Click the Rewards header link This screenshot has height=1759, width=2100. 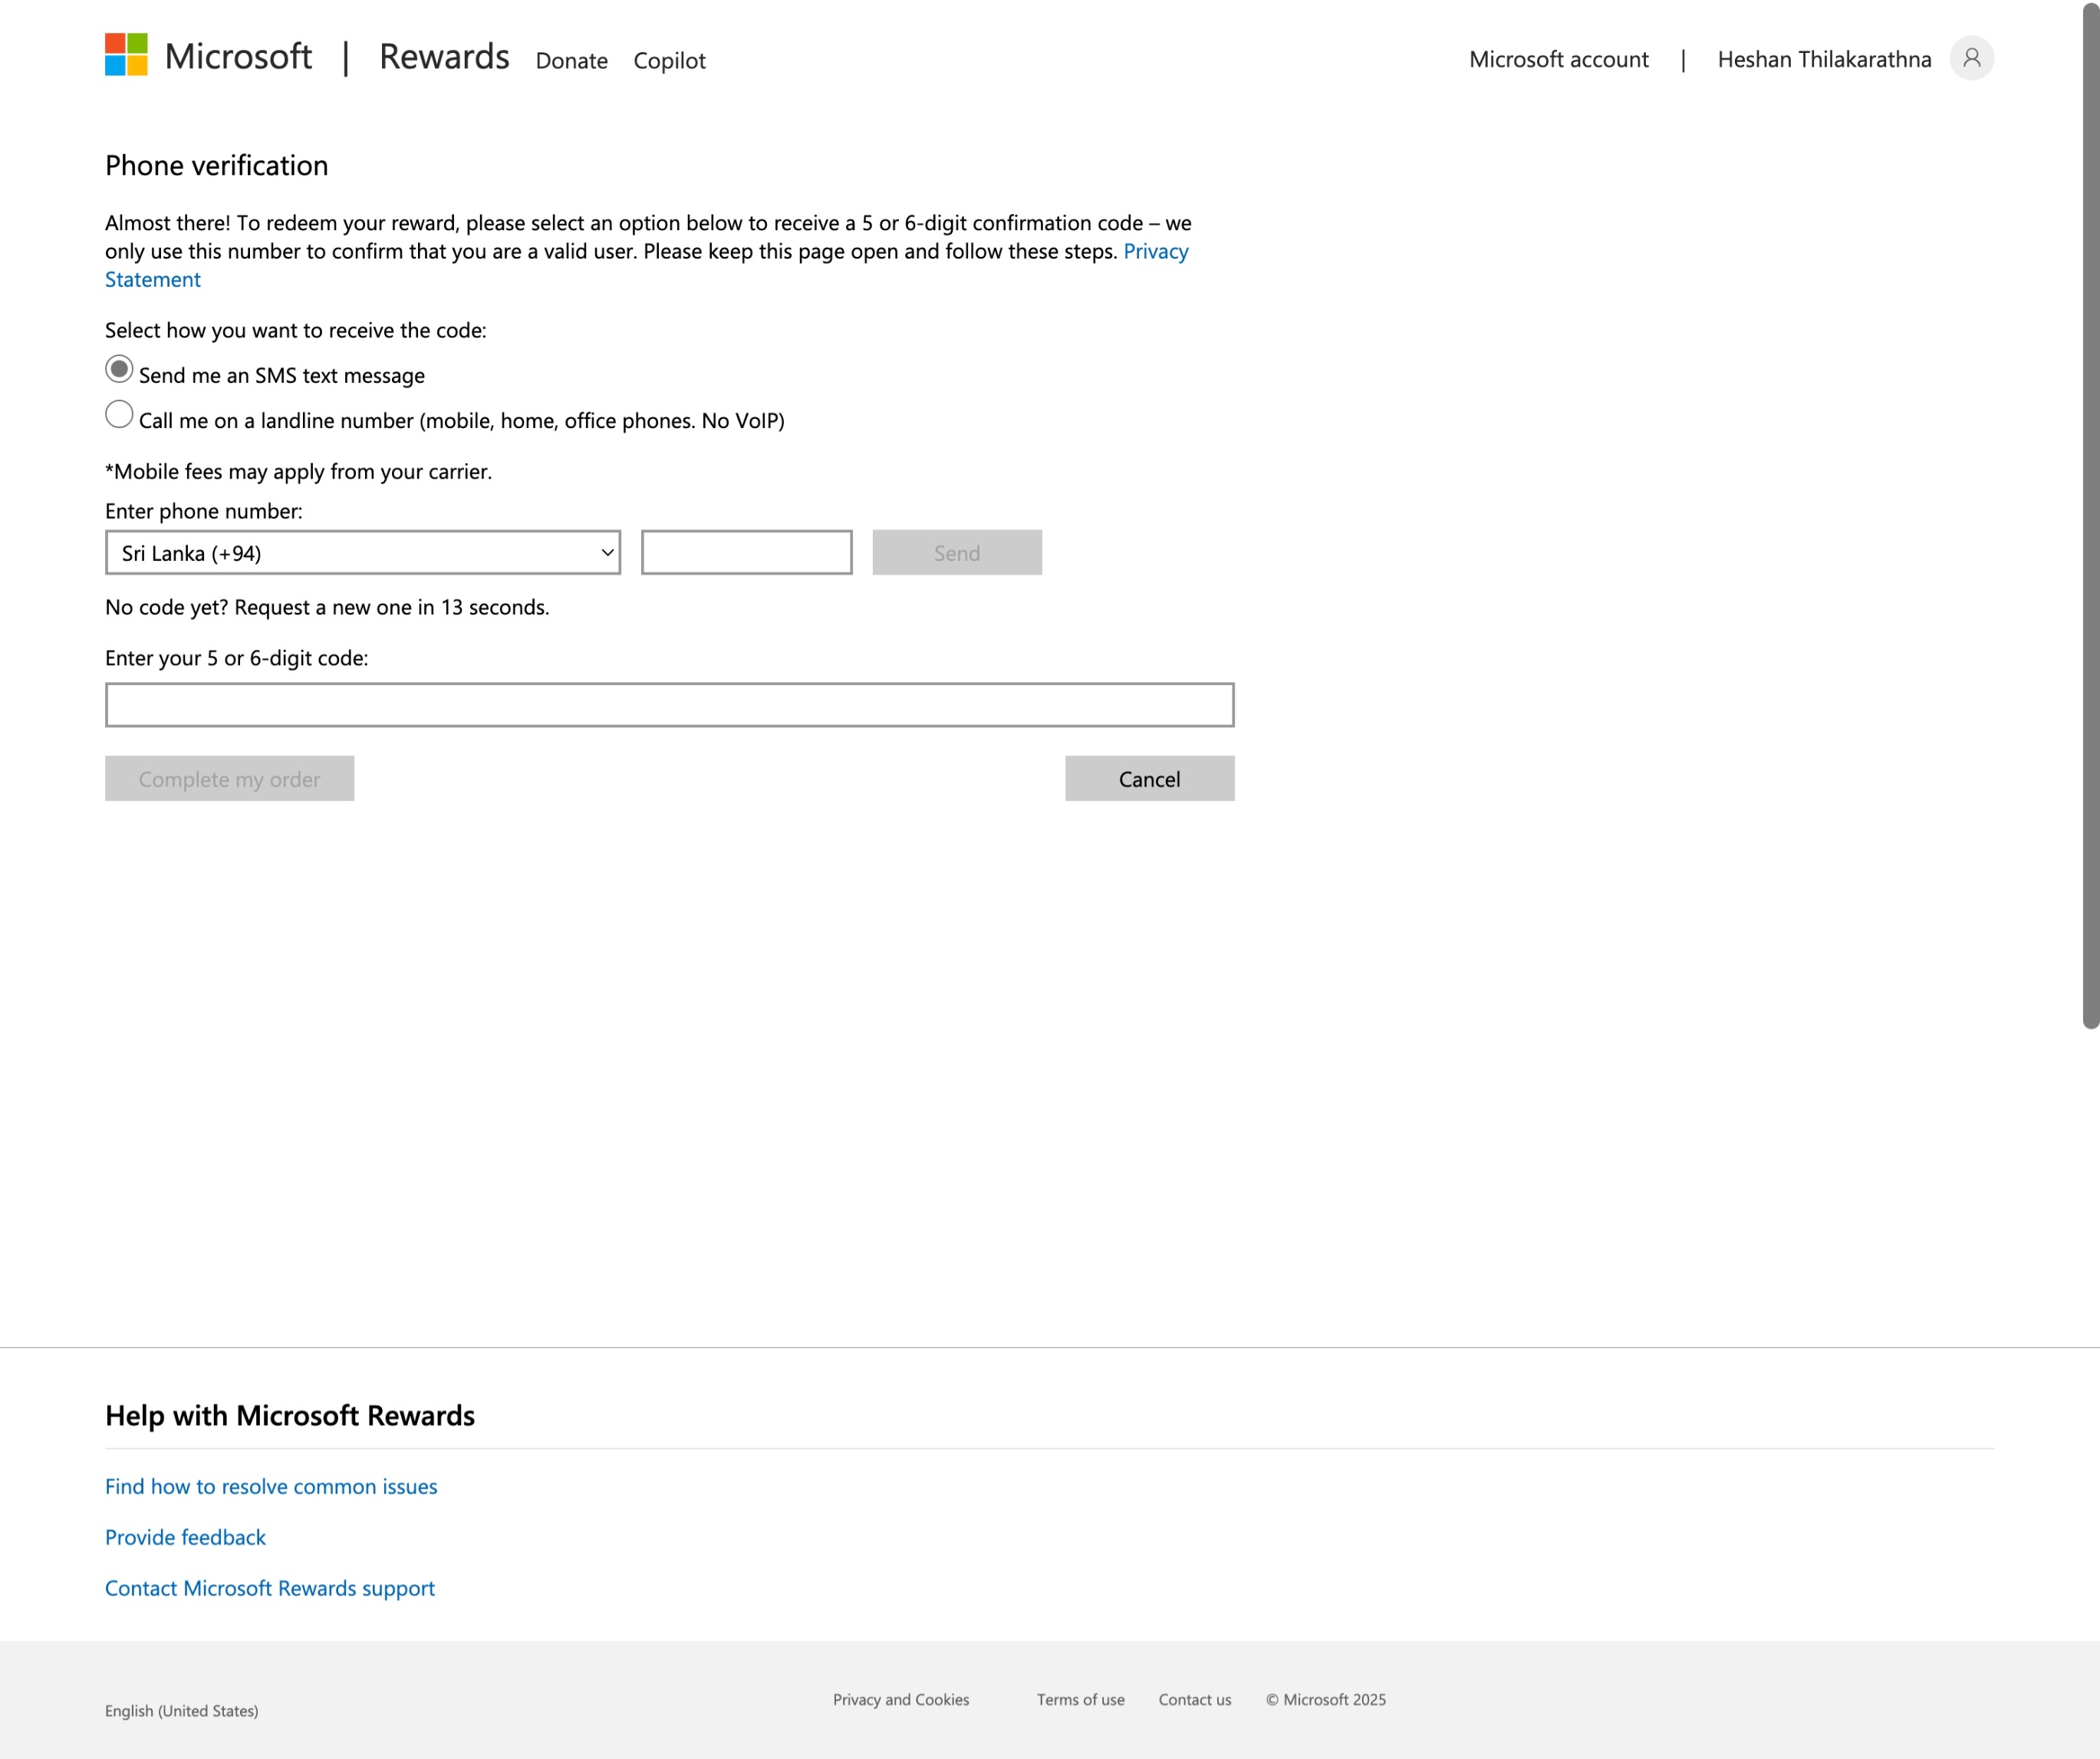tap(444, 57)
